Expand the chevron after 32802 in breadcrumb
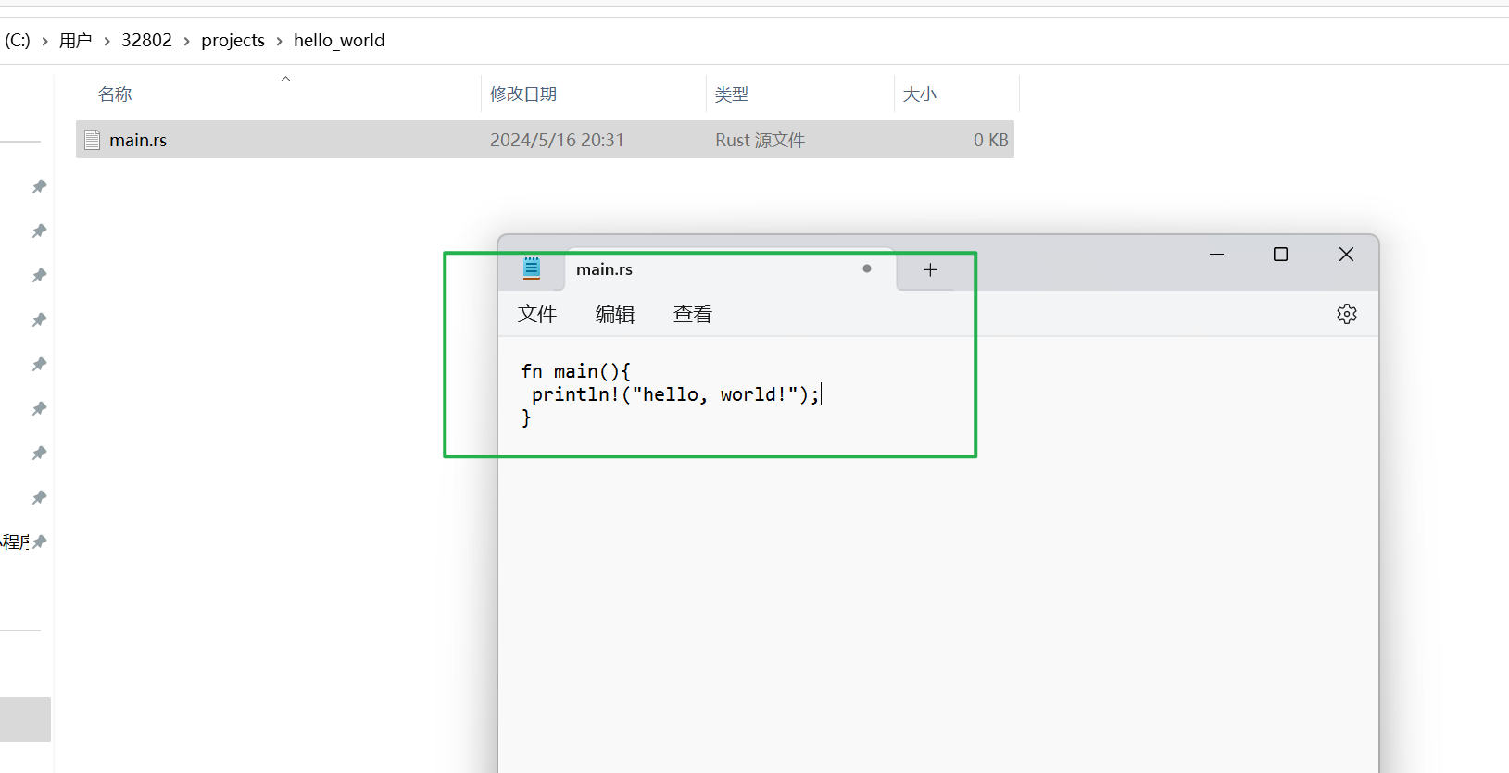Viewport: 1509px width, 773px height. pos(186,42)
